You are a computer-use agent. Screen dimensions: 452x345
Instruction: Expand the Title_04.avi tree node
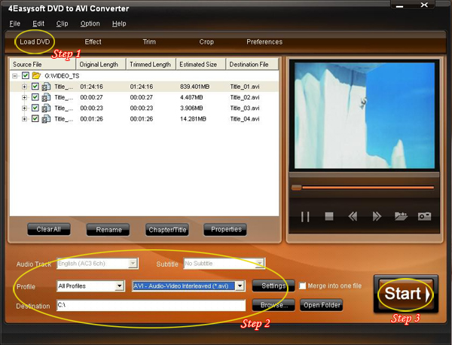pos(25,119)
